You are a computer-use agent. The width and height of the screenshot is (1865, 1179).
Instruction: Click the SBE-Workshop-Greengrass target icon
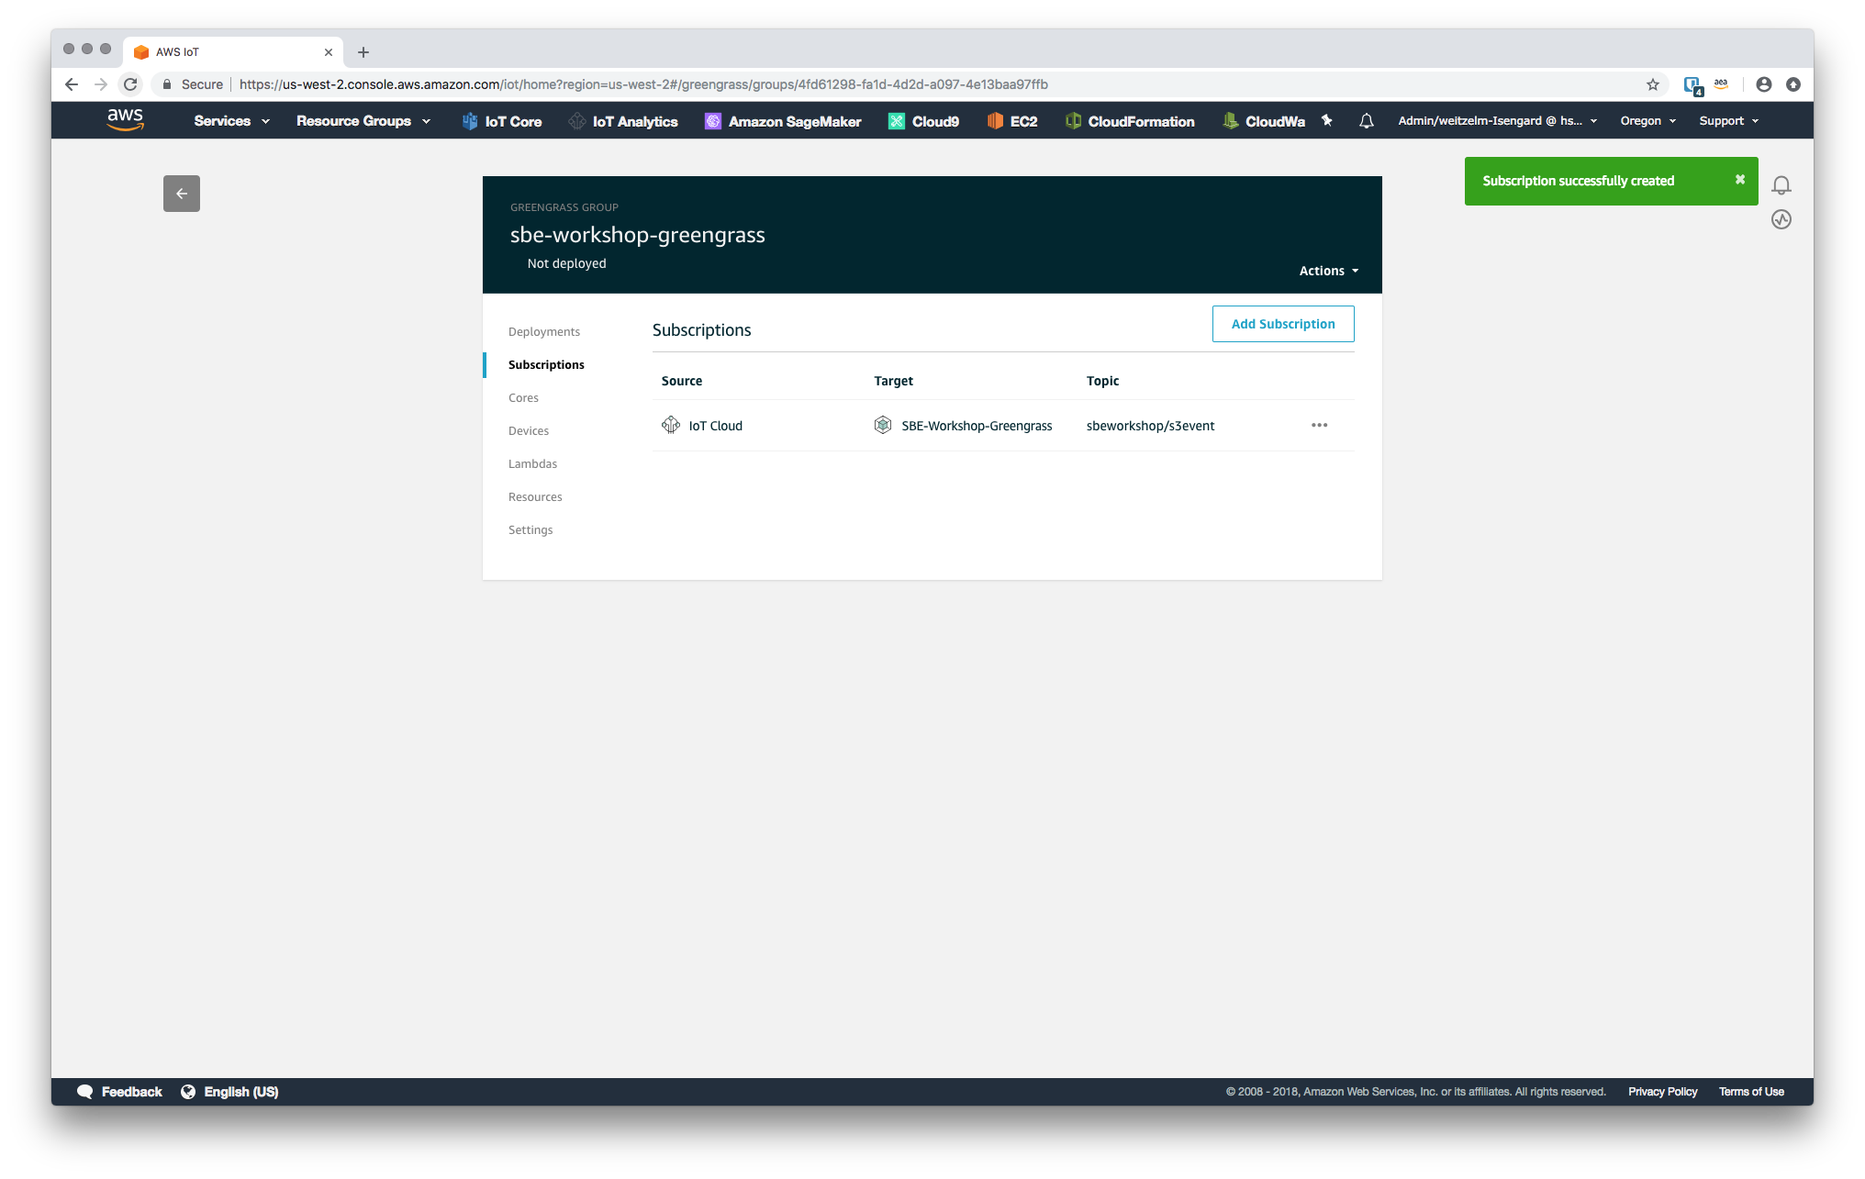pyautogui.click(x=883, y=425)
